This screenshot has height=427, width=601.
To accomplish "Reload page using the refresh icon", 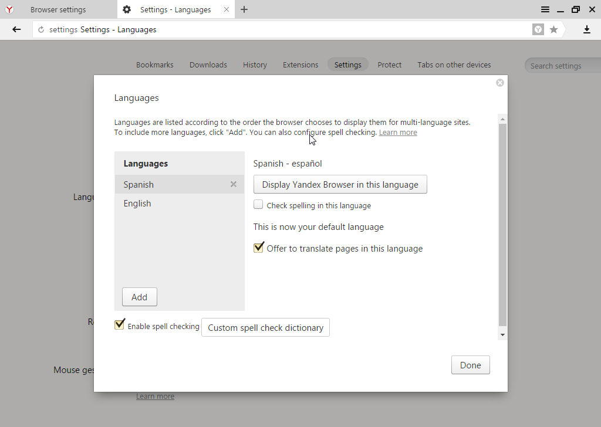I will click(41, 29).
